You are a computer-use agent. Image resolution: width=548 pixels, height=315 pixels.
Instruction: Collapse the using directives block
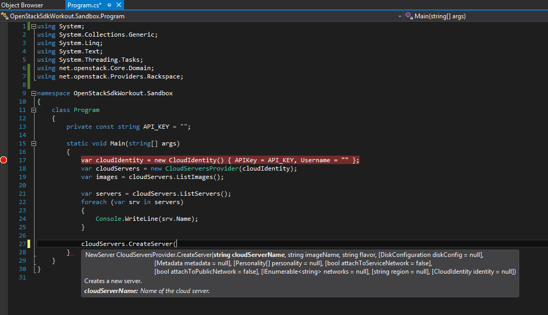coord(33,26)
